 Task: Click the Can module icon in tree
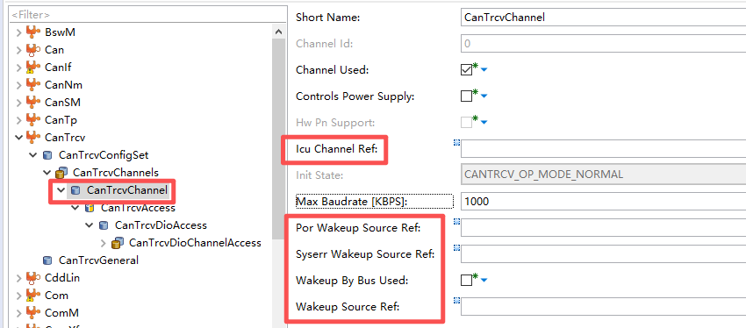point(32,50)
